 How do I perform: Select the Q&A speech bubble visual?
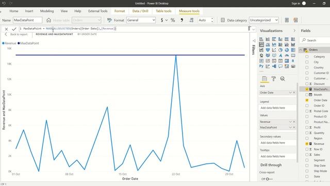point(280,66)
